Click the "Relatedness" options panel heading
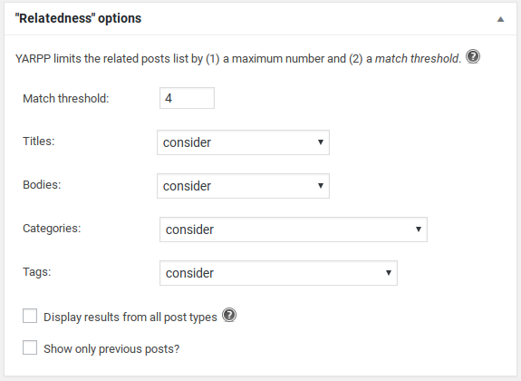521x381 pixels. (79, 18)
